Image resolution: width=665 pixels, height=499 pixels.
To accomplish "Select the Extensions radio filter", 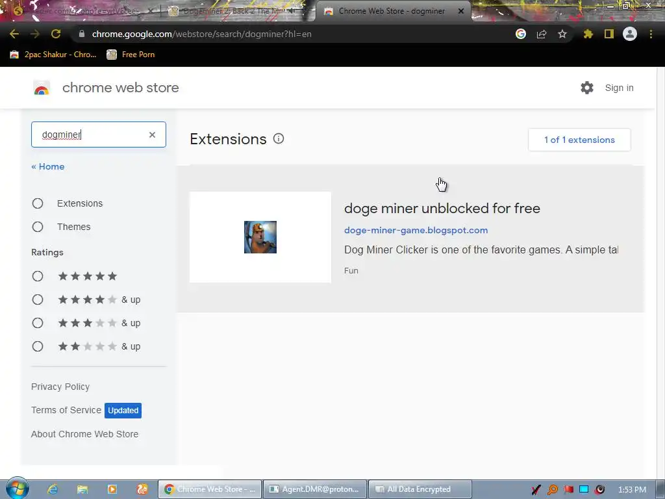I will coord(38,203).
